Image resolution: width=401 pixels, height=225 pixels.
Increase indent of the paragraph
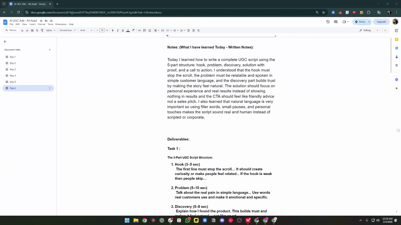coord(193,30)
